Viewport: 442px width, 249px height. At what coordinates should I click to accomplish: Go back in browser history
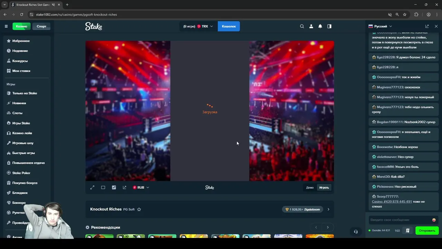click(5, 15)
